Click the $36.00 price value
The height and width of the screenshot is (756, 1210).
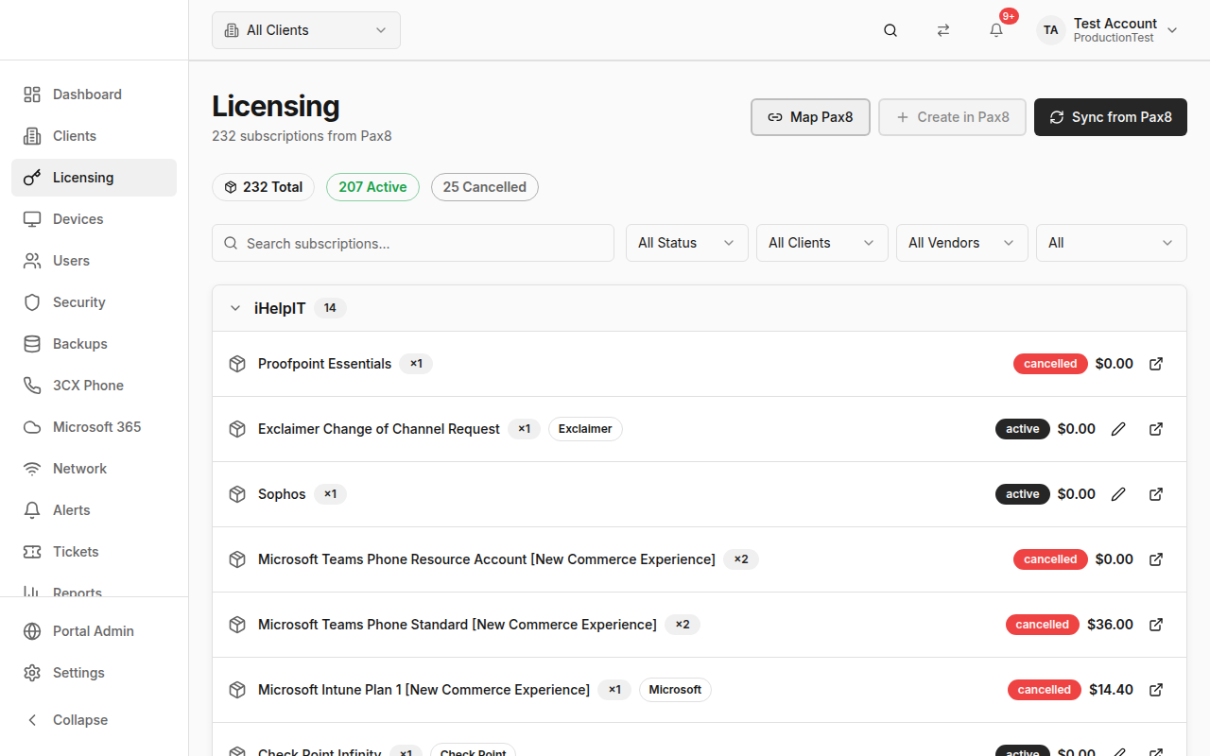point(1110,625)
